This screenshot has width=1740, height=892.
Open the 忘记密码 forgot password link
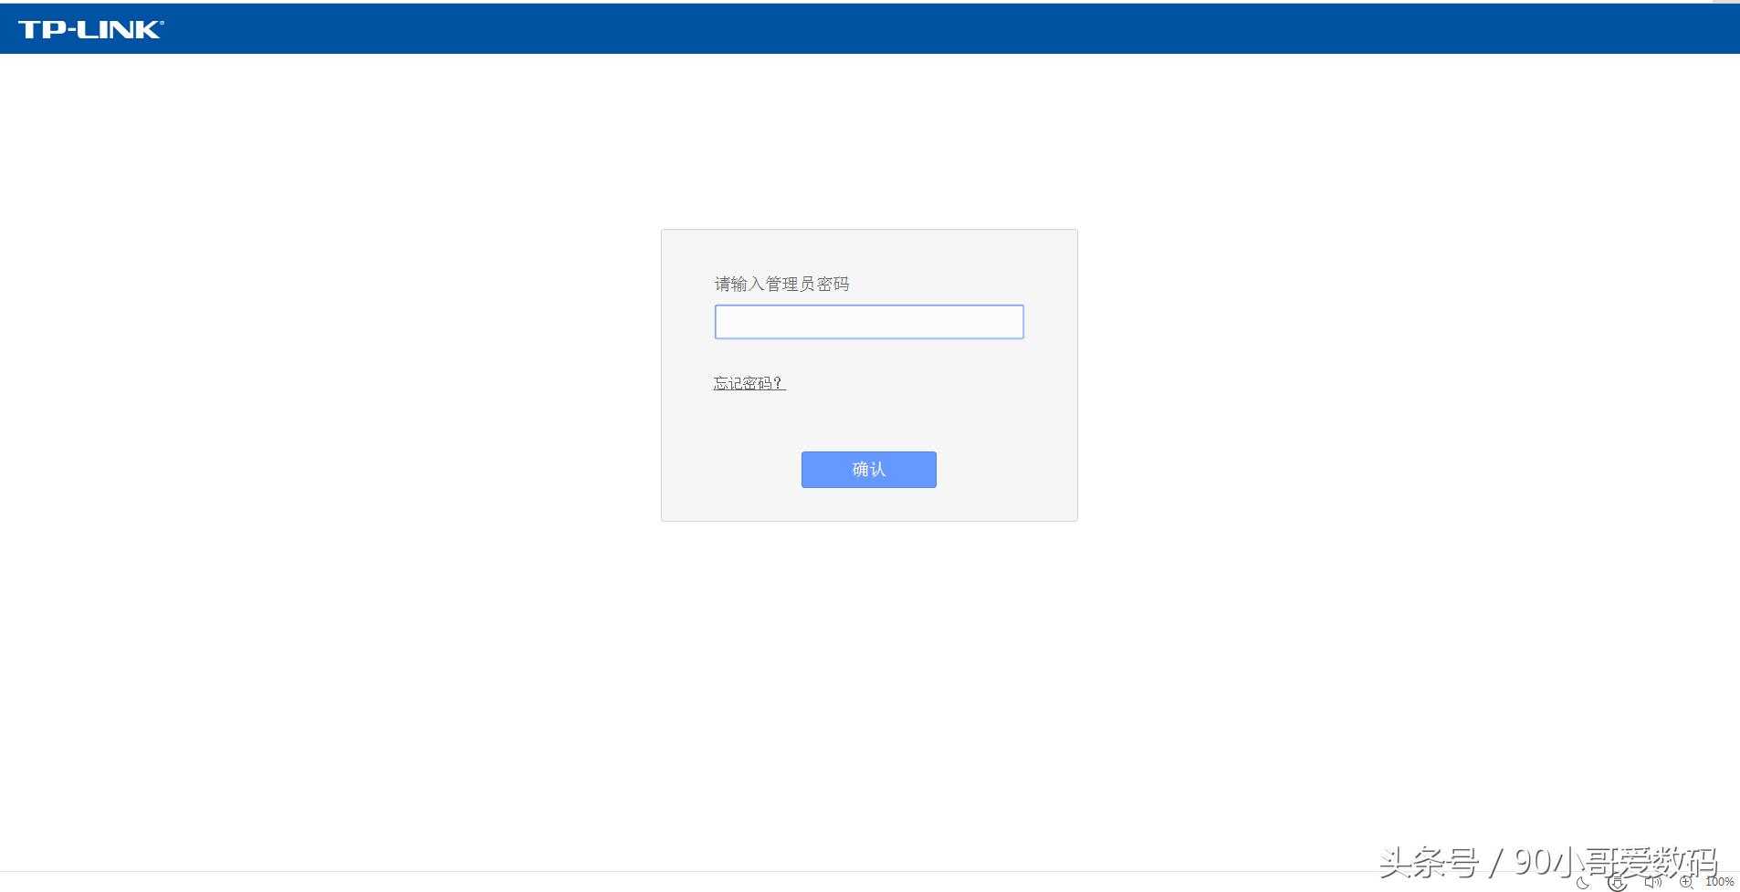(748, 383)
